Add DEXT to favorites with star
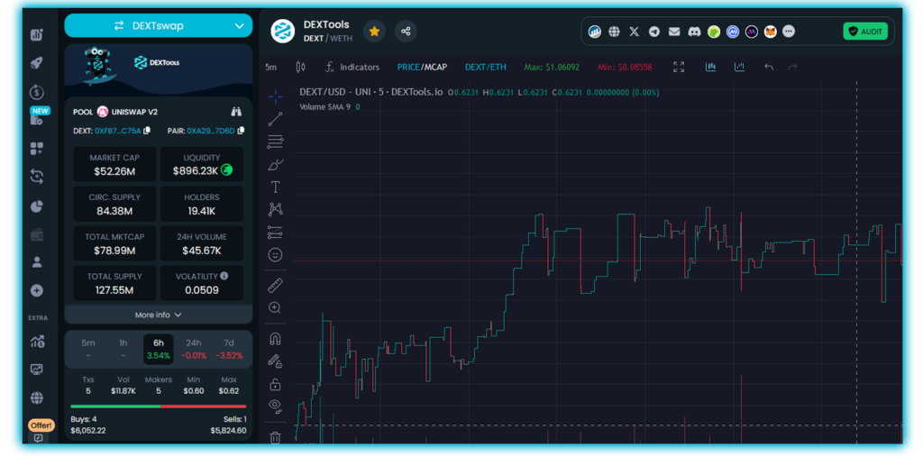The image size is (923, 457). click(x=374, y=32)
